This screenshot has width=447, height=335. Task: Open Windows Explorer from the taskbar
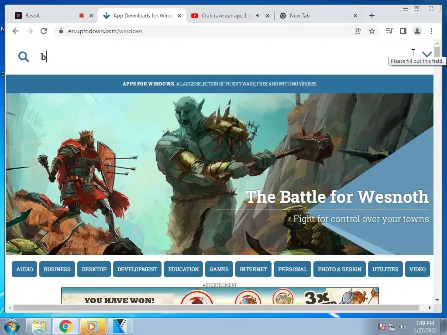pyautogui.click(x=39, y=326)
